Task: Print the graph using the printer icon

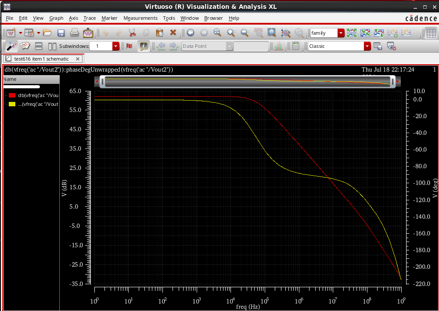Action: pos(75,33)
